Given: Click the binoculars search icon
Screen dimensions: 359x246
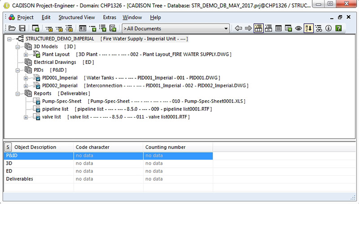Looking at the screenshot, I should tap(319, 28).
